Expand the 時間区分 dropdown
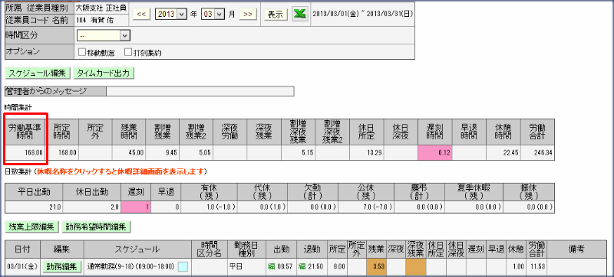The width and height of the screenshot is (614, 277). click(x=104, y=35)
